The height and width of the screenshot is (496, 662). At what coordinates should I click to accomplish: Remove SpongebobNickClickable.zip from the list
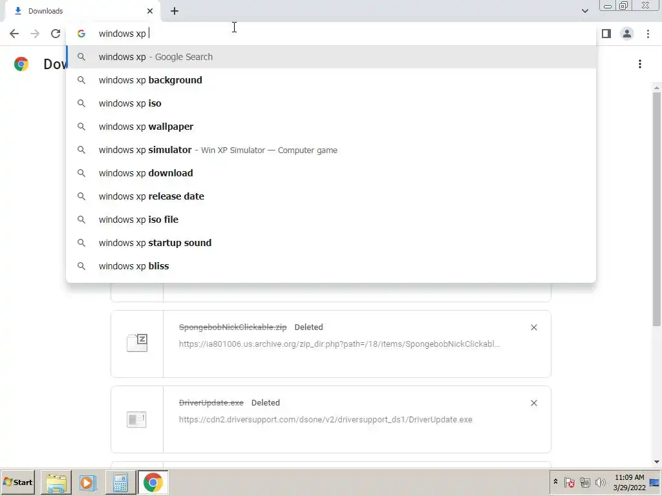pyautogui.click(x=533, y=327)
